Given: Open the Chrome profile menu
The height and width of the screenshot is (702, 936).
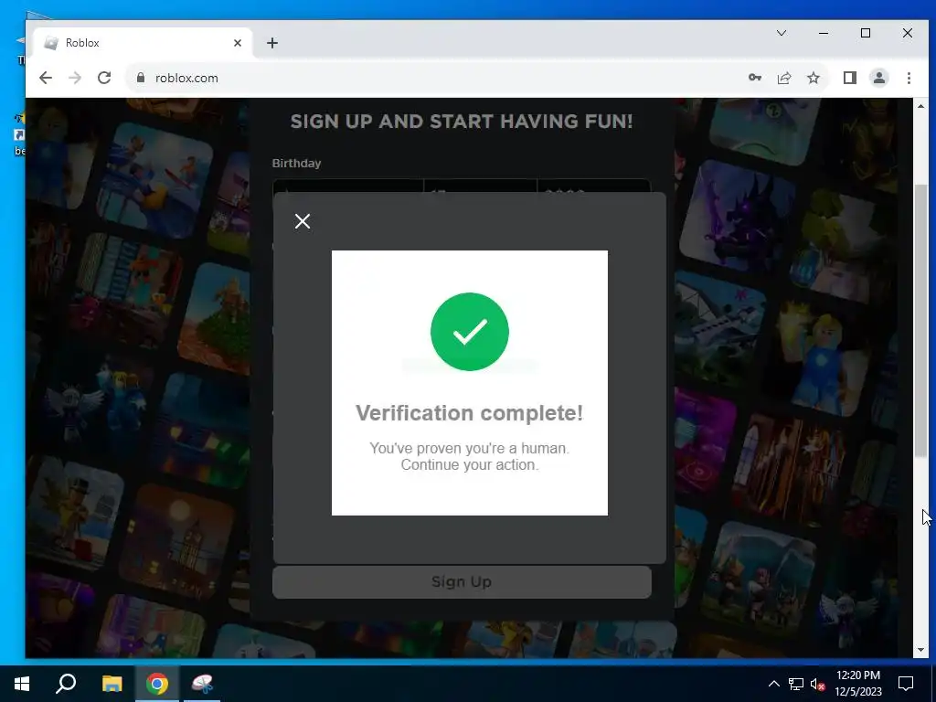Looking at the screenshot, I should (878, 78).
